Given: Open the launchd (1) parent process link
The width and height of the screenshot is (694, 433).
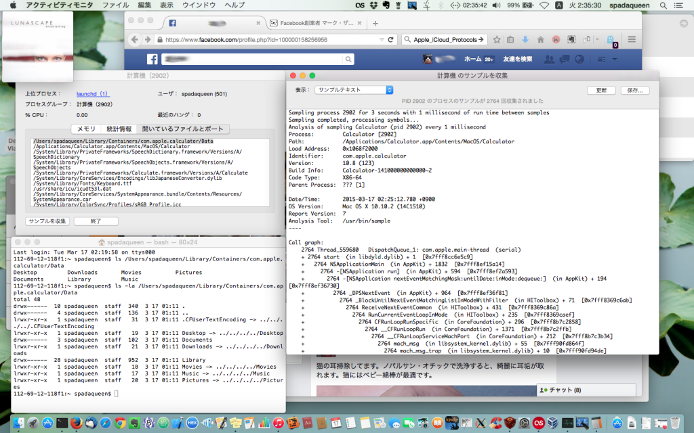Looking at the screenshot, I should [x=92, y=93].
